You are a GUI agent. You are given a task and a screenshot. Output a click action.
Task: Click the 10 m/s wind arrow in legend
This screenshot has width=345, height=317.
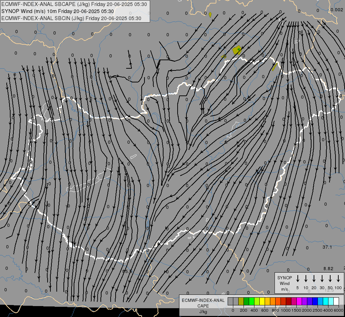pos(306,279)
